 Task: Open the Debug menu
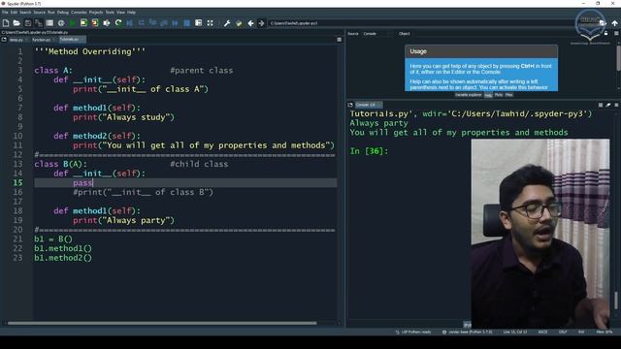pyautogui.click(x=62, y=13)
